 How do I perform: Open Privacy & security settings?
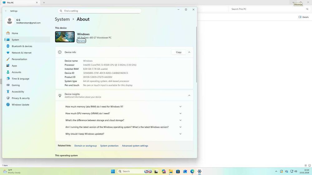click(27, 98)
